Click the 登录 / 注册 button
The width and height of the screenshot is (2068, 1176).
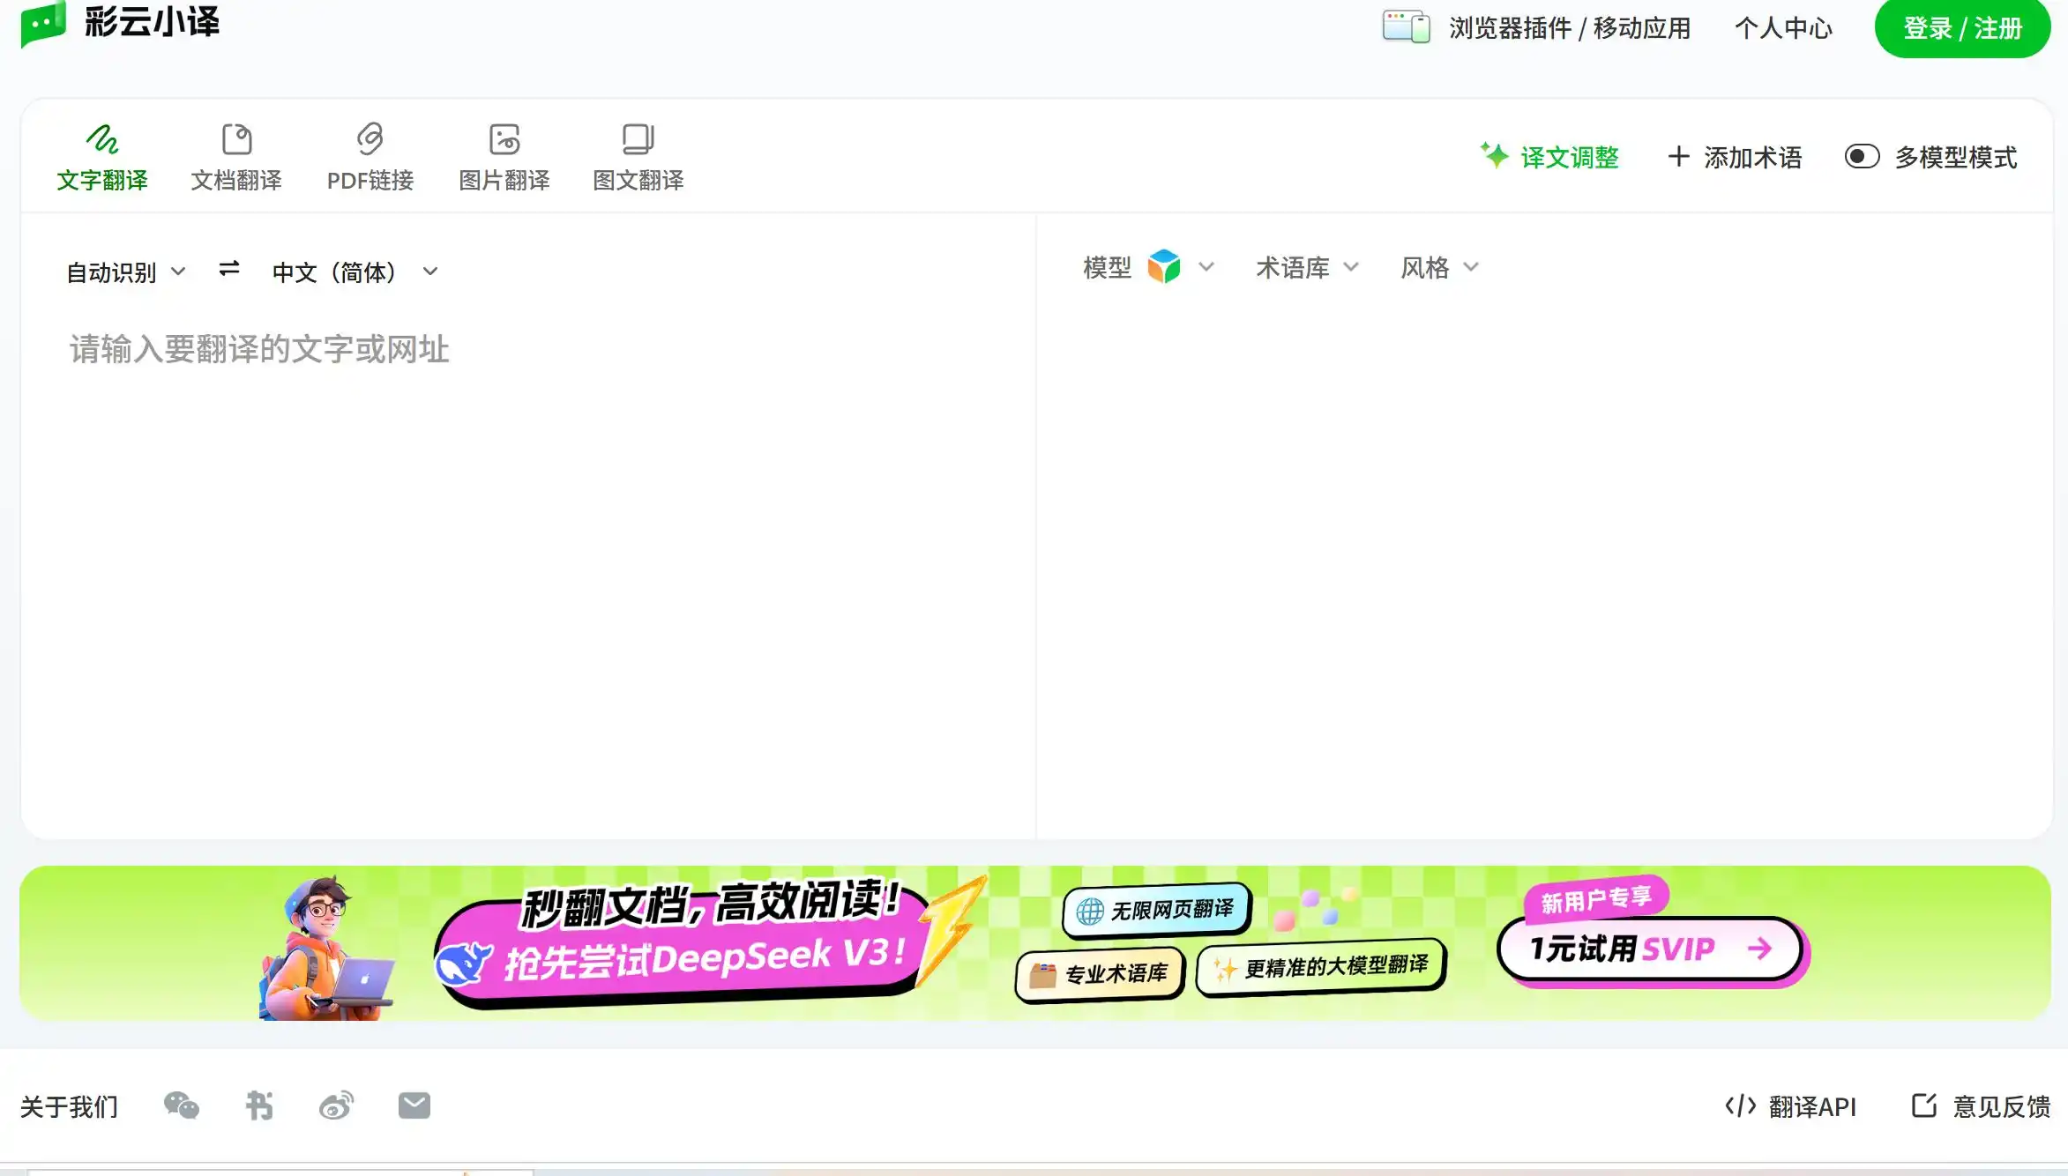[1962, 28]
